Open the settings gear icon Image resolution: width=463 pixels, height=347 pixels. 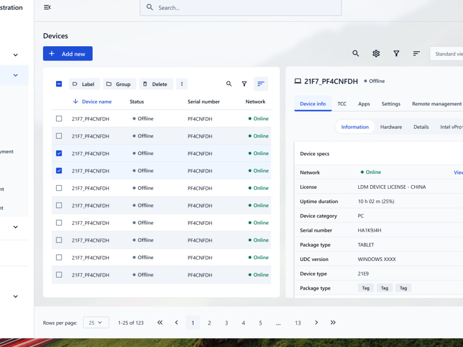(376, 53)
